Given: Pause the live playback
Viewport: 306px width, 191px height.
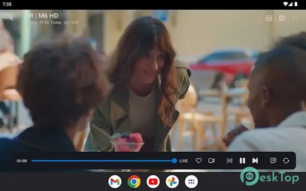Looking at the screenshot, I should tap(242, 160).
